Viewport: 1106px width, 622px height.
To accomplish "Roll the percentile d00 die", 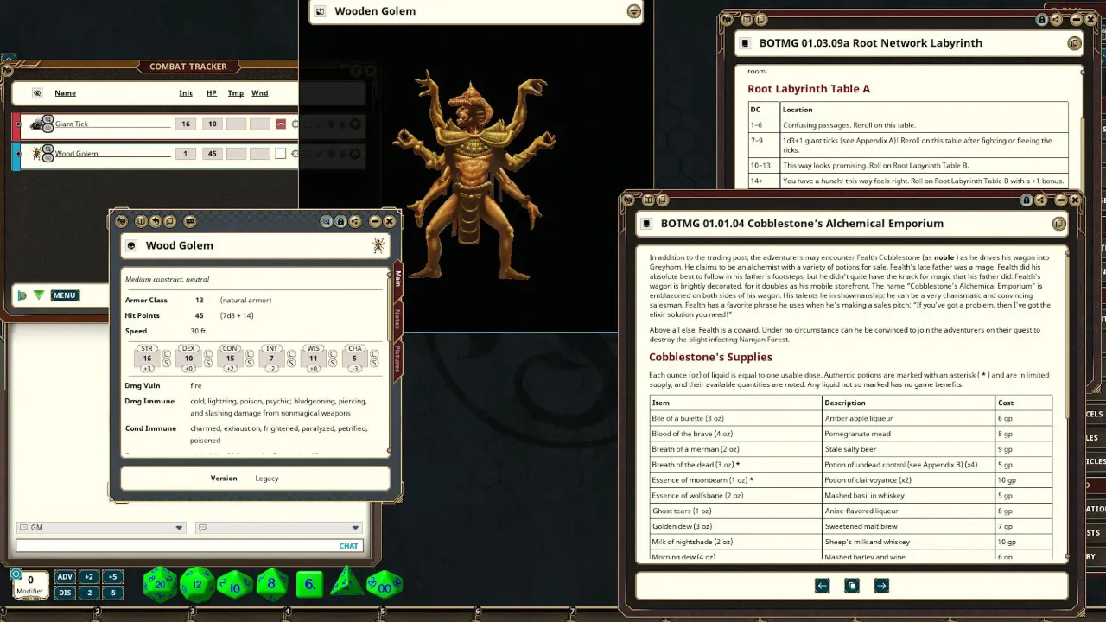I will coord(385,585).
